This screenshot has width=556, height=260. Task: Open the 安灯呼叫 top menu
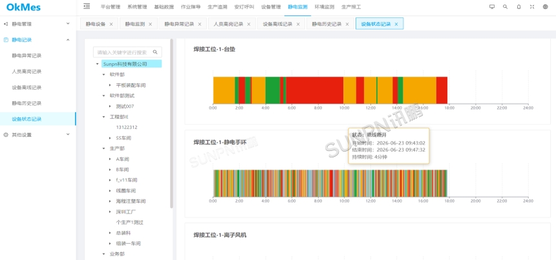244,6
